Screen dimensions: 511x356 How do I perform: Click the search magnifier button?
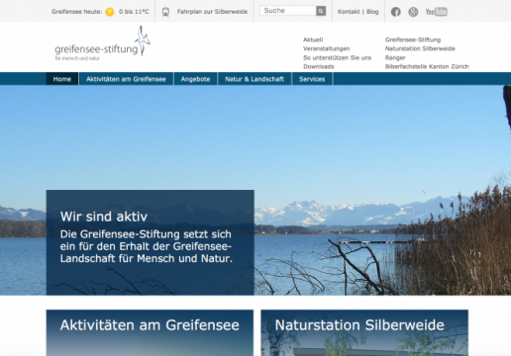(321, 11)
